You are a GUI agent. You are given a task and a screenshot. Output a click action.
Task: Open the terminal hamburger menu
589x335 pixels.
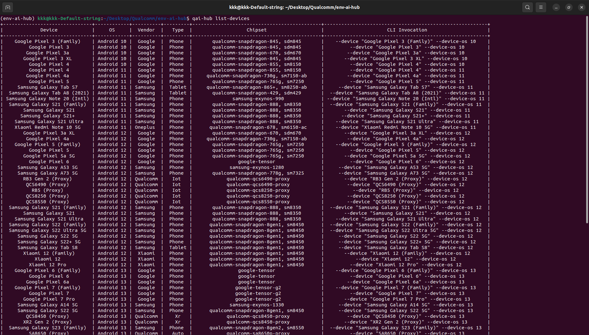[x=541, y=7]
